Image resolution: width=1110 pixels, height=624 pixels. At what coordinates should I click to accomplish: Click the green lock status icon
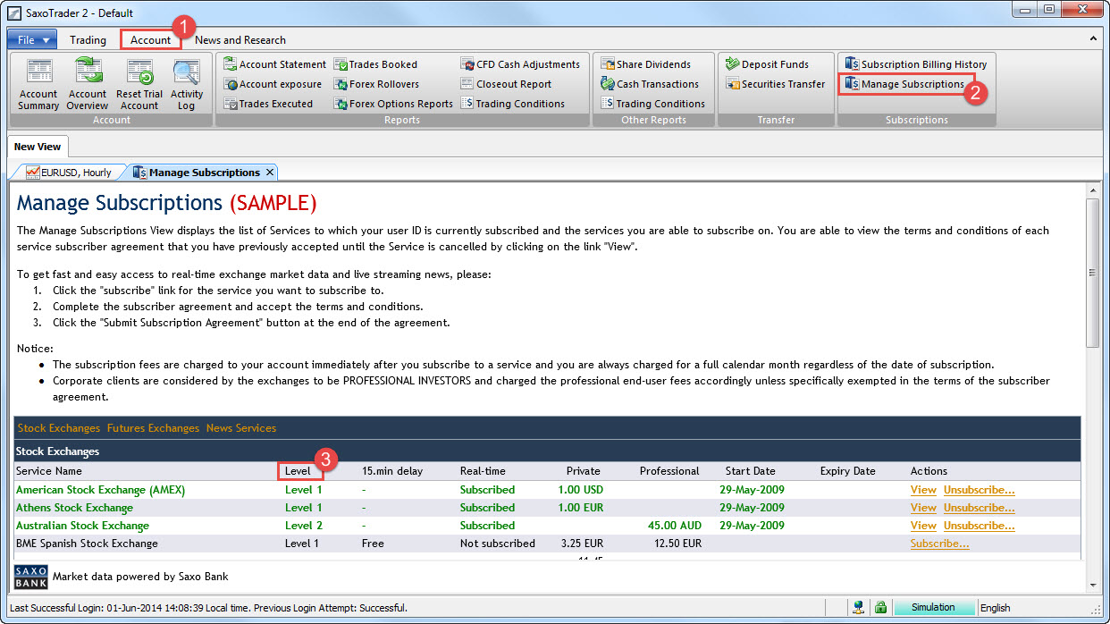[881, 608]
